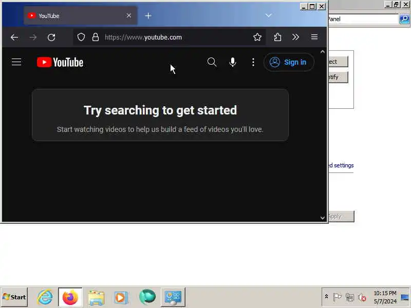Show more tools overflow chevrons
This screenshot has height=308, width=411.
pyautogui.click(x=296, y=37)
